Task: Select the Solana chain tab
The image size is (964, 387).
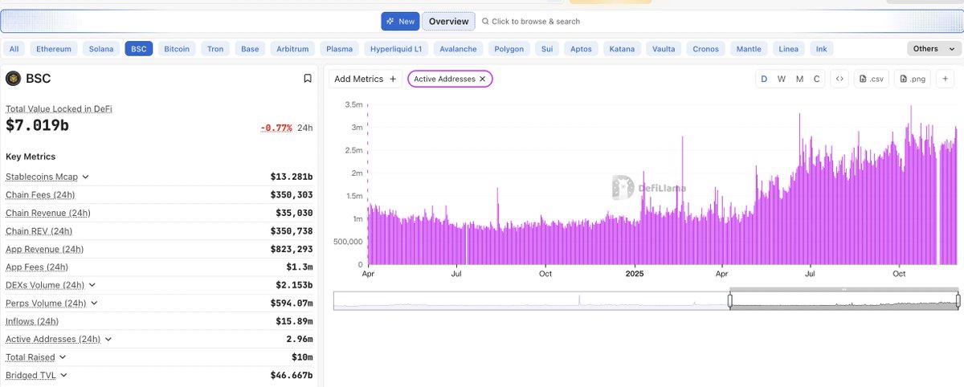Action: [101, 49]
